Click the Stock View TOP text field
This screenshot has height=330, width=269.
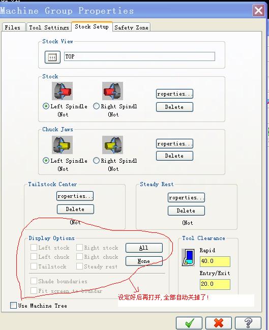coord(139,56)
